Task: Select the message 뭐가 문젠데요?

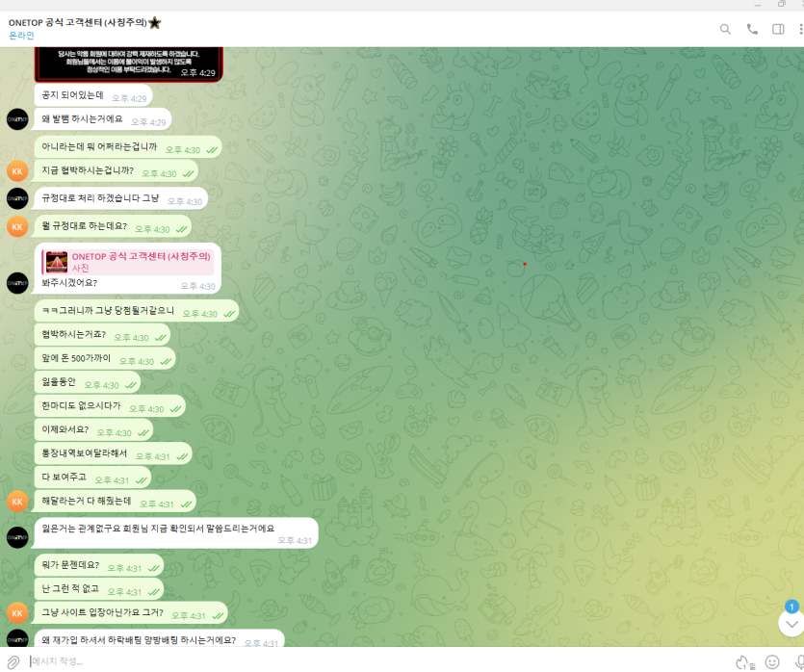Action: tap(99, 565)
